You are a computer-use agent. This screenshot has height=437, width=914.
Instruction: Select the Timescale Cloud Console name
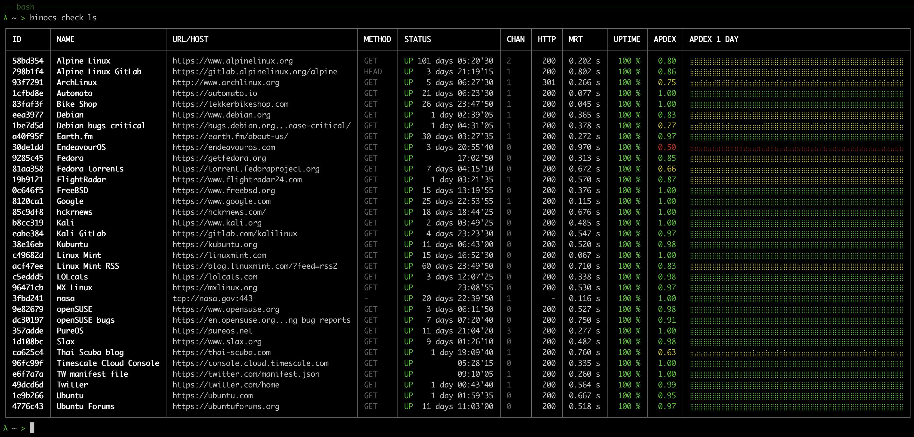(x=108, y=363)
